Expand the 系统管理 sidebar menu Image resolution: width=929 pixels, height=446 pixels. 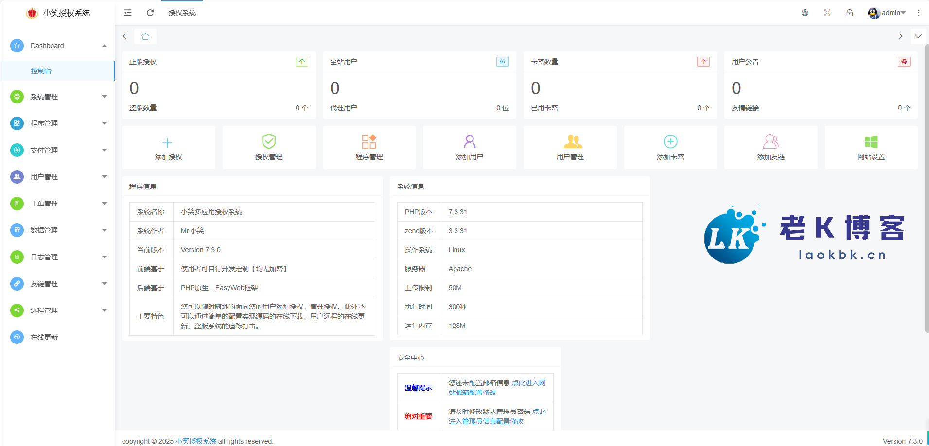57,97
